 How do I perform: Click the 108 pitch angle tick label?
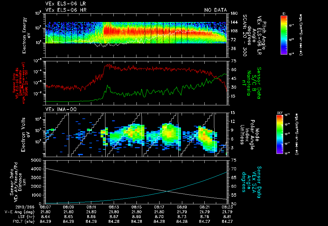click(234, 31)
